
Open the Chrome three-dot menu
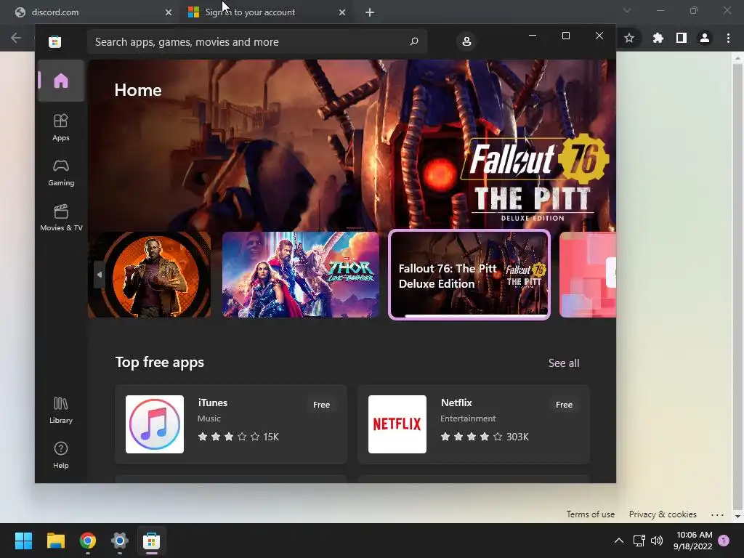point(728,38)
